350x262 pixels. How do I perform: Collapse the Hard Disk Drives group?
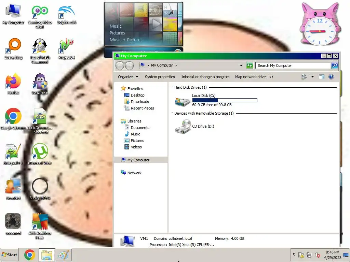click(x=172, y=87)
